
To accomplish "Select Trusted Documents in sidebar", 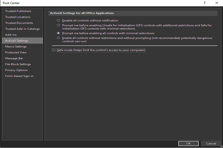I will [19, 23].
